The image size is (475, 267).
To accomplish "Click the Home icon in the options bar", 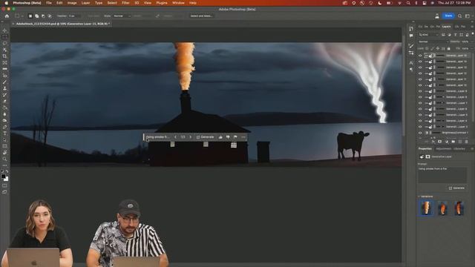I will 7,16.
